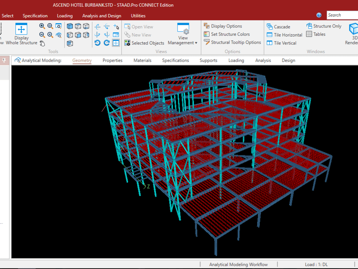Image resolution: width=358 pixels, height=269 pixels.
Task: Click the Rotate Down arrow icon
Action: [x=107, y=27]
